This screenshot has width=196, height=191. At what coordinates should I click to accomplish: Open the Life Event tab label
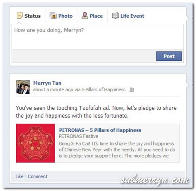point(132,16)
